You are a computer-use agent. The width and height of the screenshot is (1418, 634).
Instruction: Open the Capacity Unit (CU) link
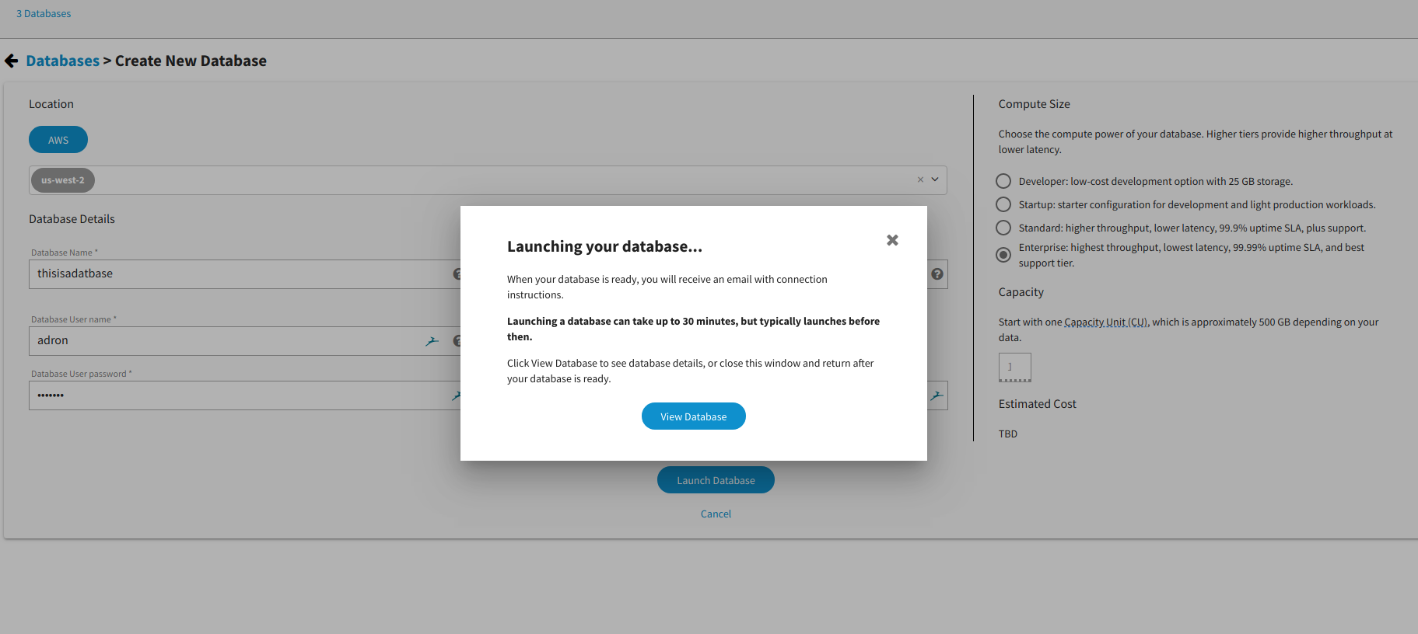(1106, 322)
